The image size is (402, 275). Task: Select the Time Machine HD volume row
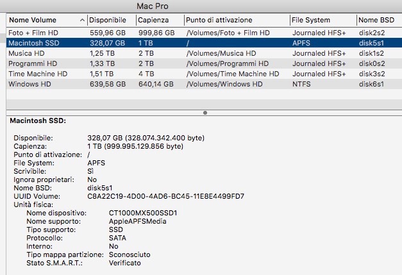pyautogui.click(x=37, y=73)
